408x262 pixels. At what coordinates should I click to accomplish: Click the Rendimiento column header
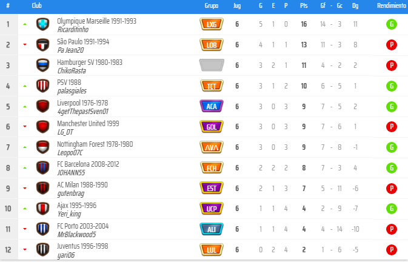pos(392,5)
